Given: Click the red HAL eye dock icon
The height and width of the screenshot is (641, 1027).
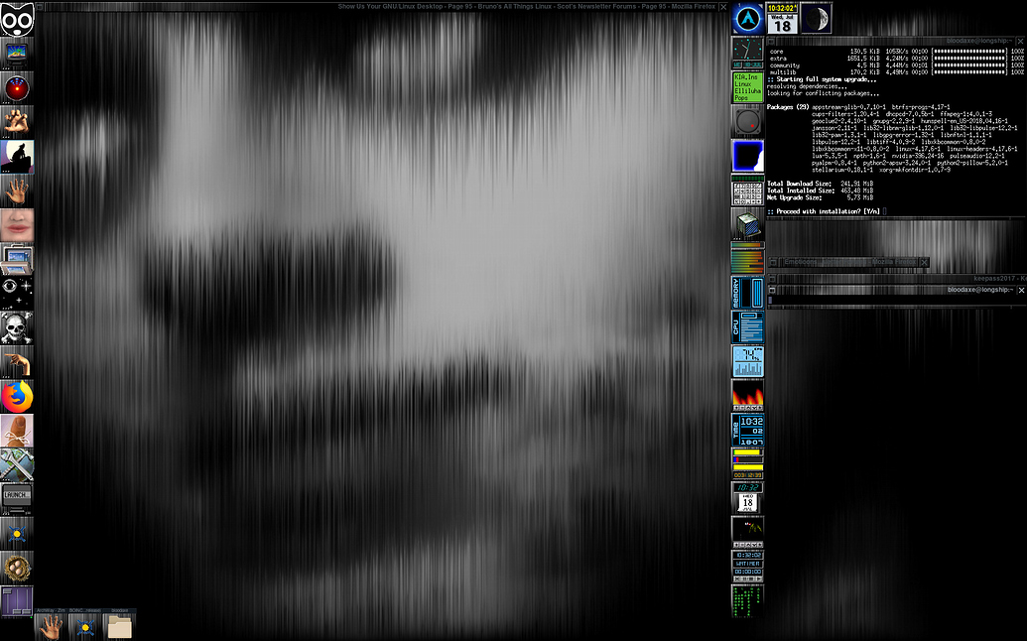Looking at the screenshot, I should coord(15,87).
